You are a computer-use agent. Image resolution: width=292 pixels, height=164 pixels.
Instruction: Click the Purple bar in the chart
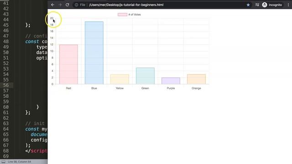[x=171, y=81]
